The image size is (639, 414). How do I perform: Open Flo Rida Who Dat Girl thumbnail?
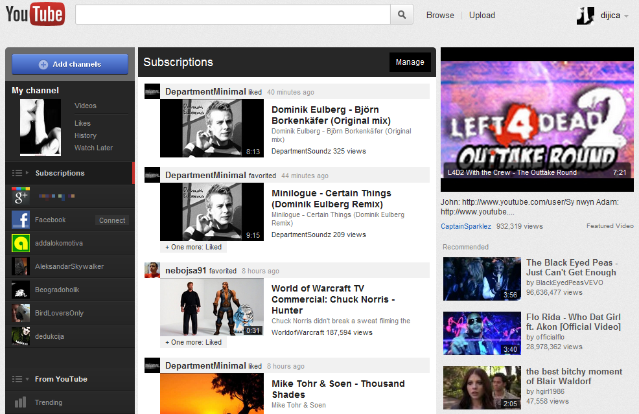(x=482, y=333)
